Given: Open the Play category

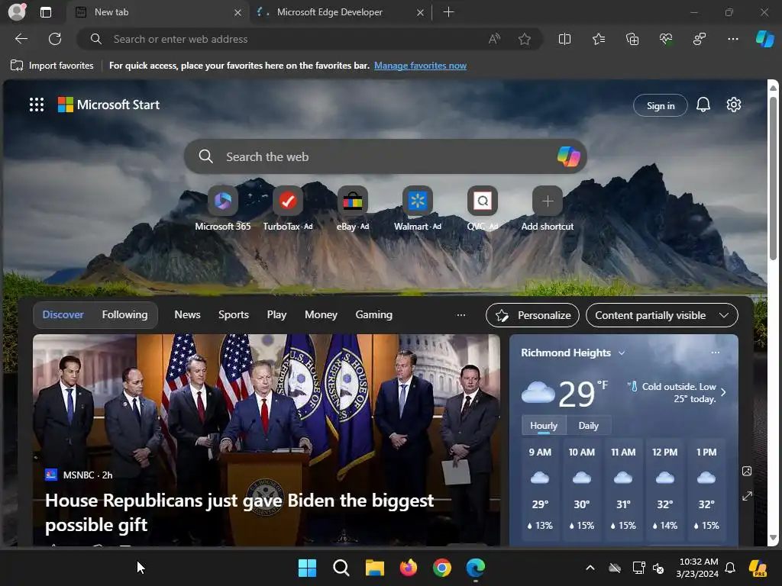Looking at the screenshot, I should coord(276,314).
